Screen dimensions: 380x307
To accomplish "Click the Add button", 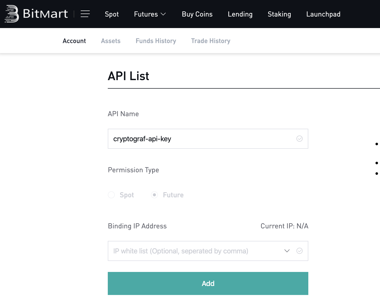I will click(x=208, y=283).
